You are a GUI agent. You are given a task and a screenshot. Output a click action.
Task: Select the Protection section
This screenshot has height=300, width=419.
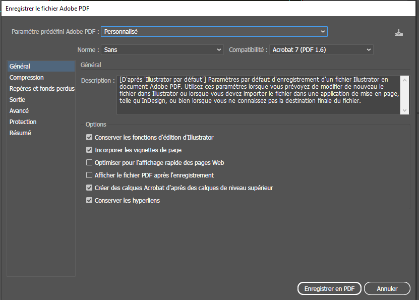tap(23, 122)
